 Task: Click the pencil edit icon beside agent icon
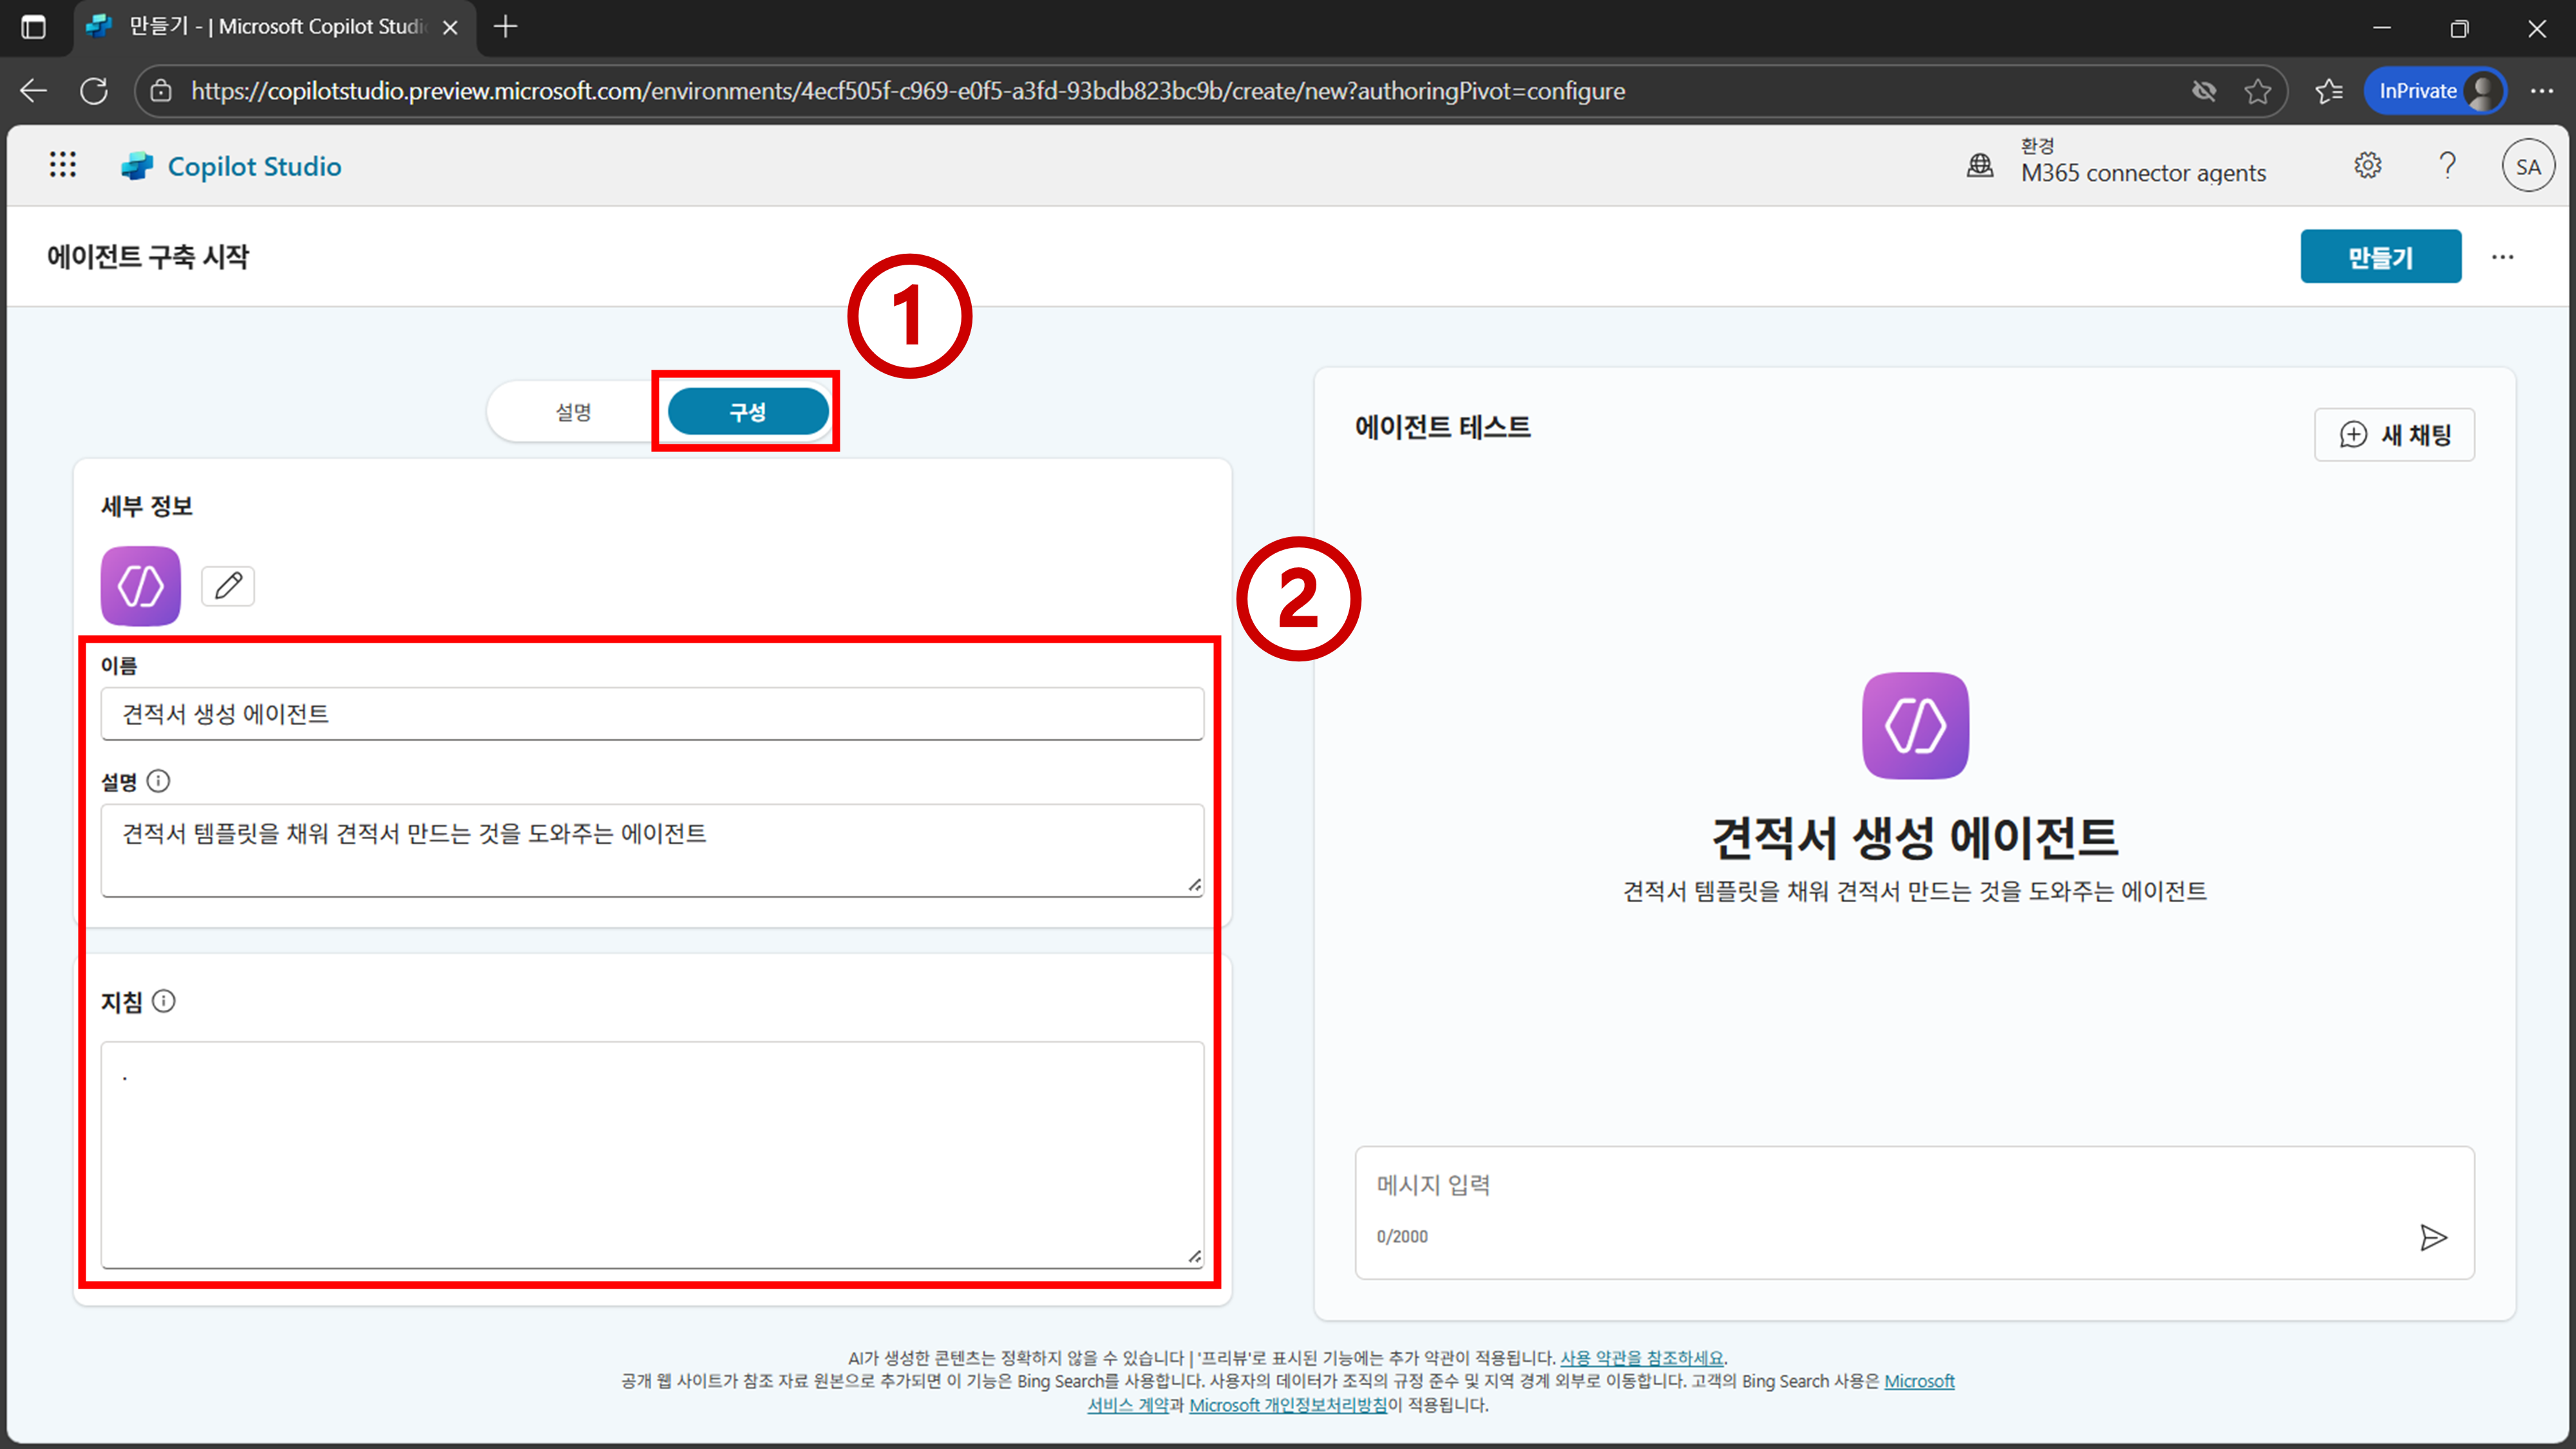pos(228,585)
